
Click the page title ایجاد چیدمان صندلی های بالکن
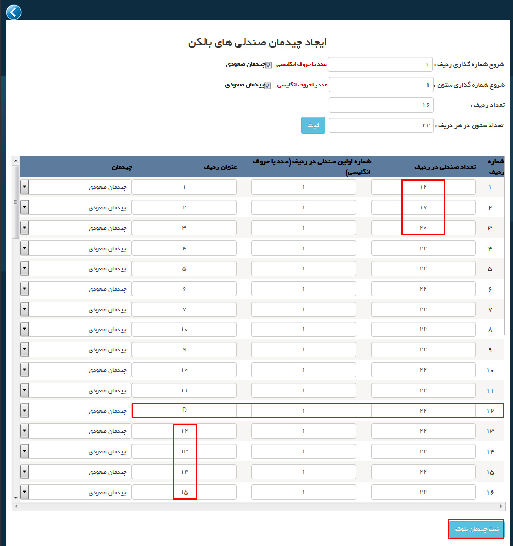pos(257,42)
